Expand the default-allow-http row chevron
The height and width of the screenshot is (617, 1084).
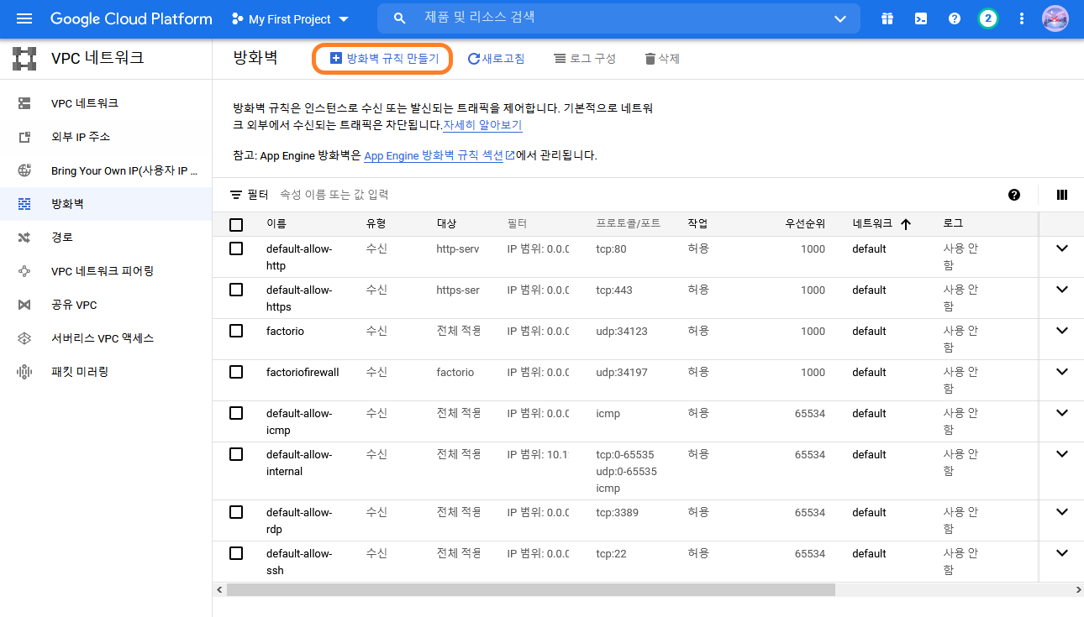[x=1062, y=248]
